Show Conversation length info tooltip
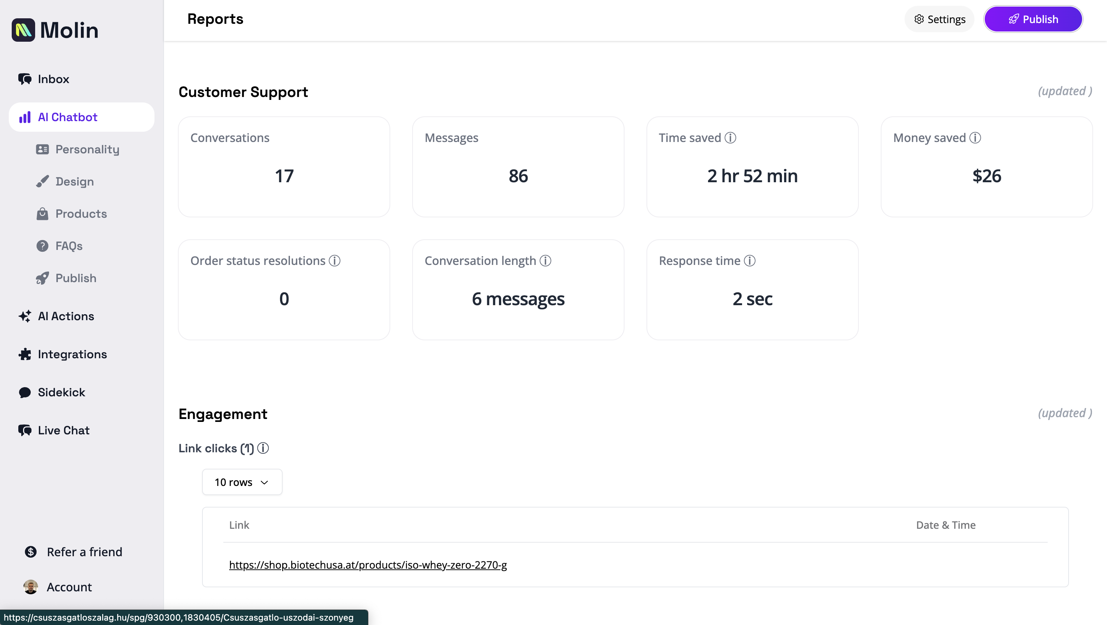The width and height of the screenshot is (1107, 625). (x=545, y=261)
